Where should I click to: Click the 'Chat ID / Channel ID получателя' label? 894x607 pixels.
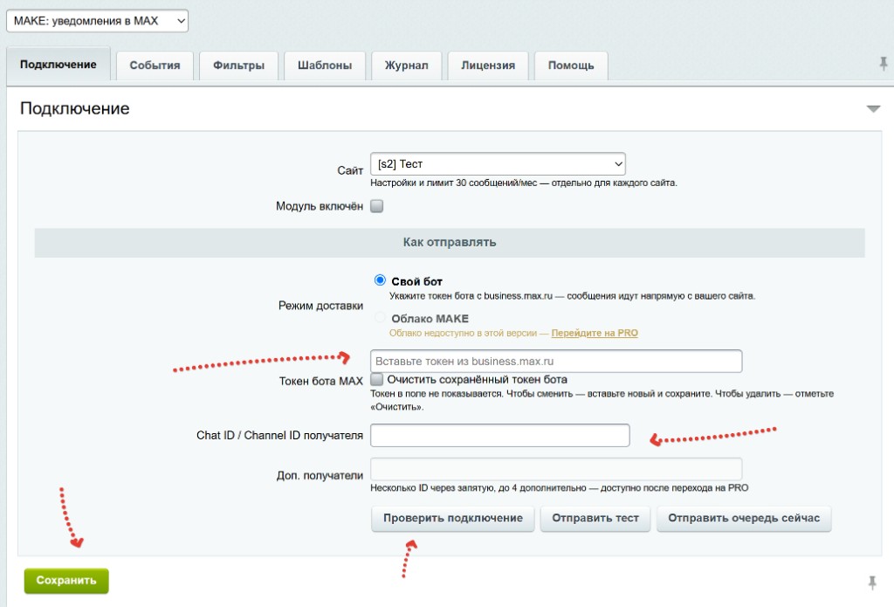(279, 435)
